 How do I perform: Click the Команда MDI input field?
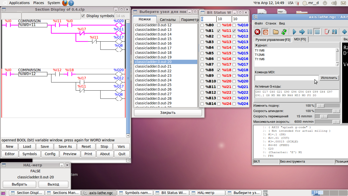click(x=287, y=78)
